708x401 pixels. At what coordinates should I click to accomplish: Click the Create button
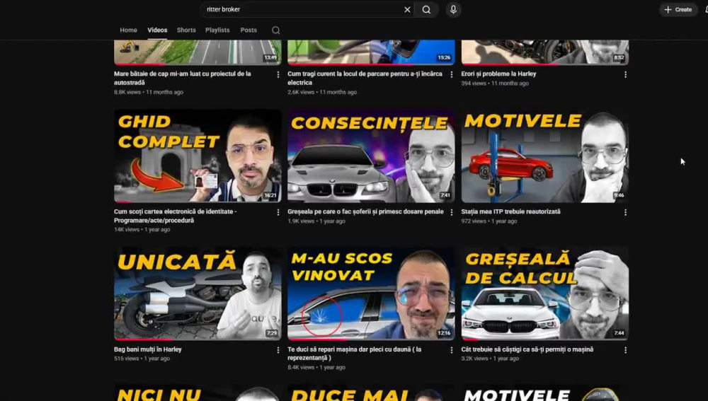[x=678, y=9]
